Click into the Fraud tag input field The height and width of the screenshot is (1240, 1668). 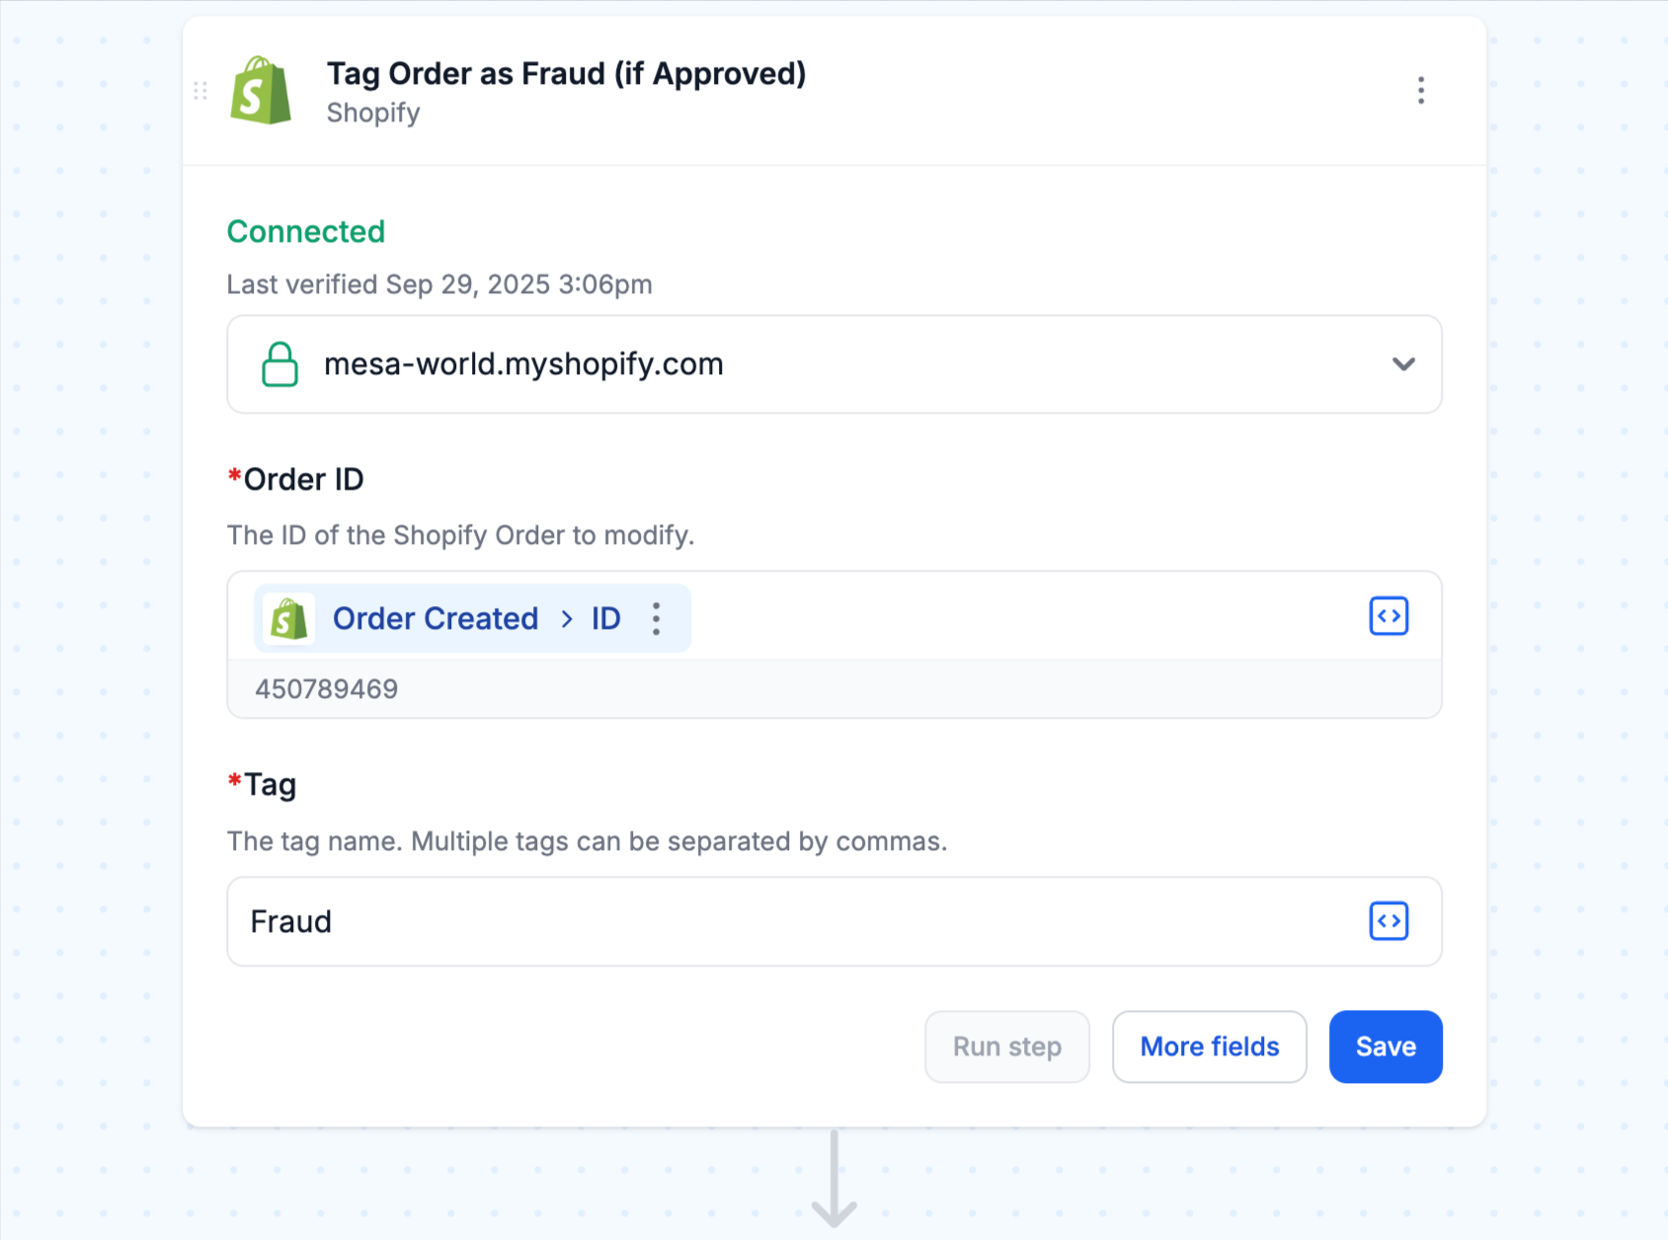tap(834, 921)
